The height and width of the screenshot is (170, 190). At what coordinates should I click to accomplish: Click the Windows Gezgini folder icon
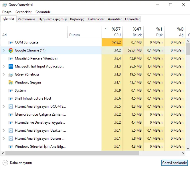pos(11,82)
